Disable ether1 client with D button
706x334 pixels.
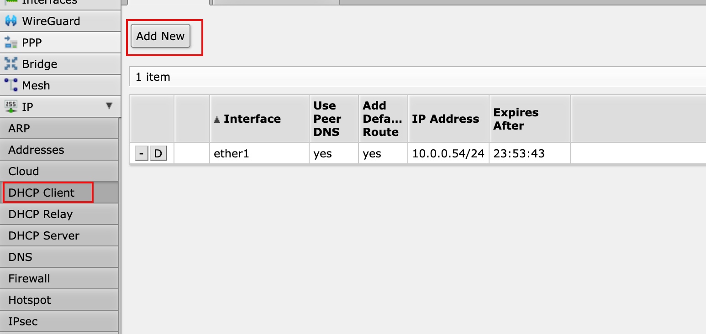[x=158, y=154]
